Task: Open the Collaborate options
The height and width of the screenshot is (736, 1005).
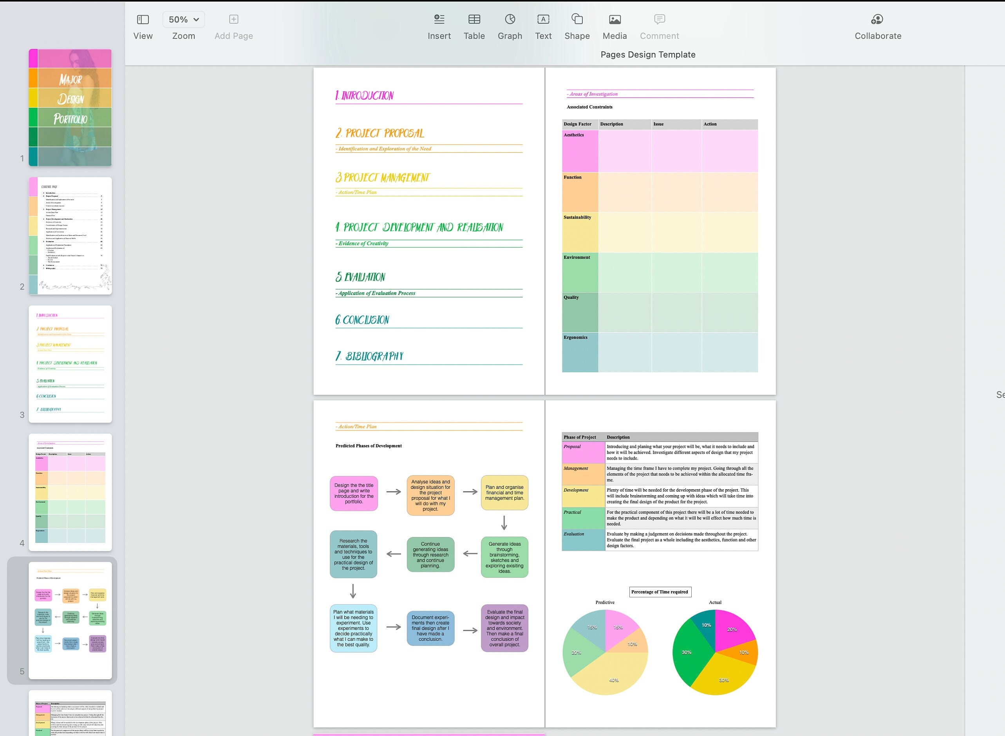Action: pos(878,26)
